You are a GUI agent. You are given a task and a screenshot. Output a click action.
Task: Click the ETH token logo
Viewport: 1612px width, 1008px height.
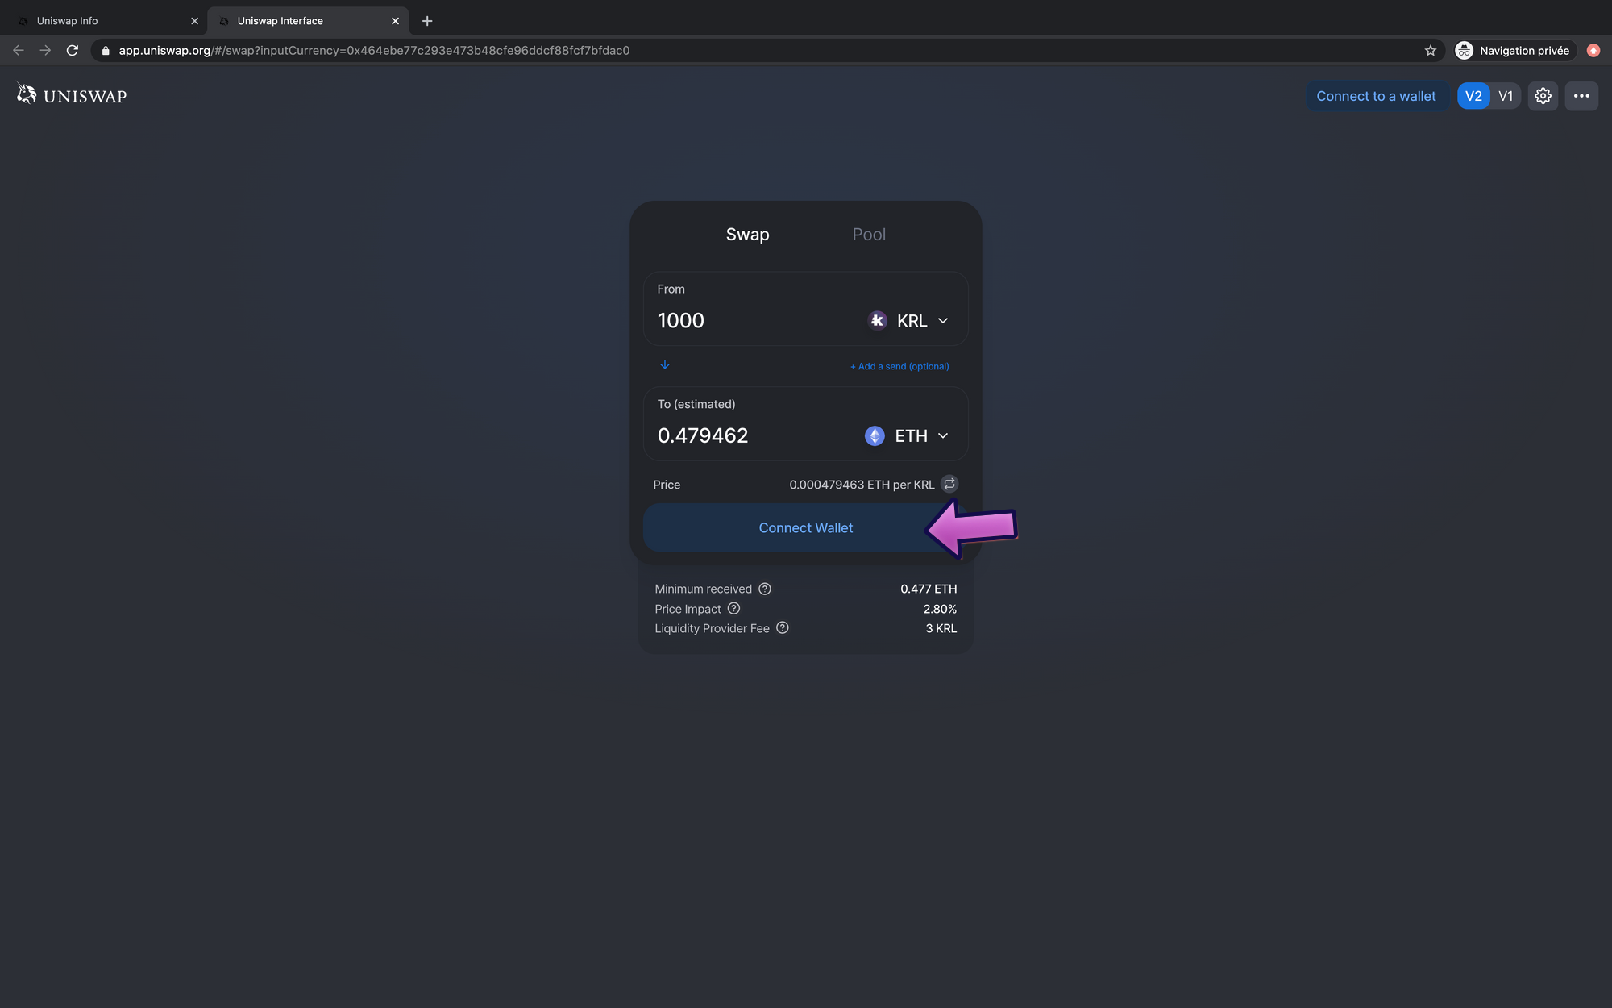point(875,436)
